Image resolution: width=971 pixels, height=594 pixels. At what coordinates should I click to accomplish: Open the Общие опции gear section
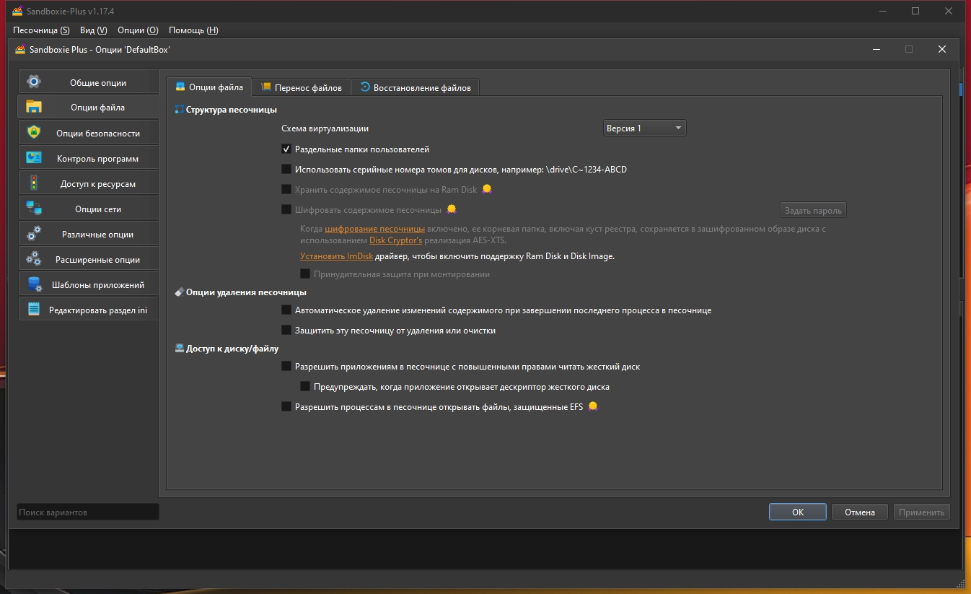(88, 82)
